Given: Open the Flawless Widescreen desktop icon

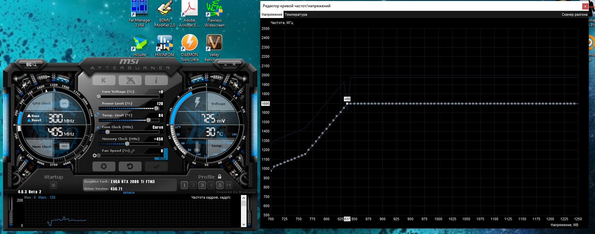Looking at the screenshot, I should click(x=214, y=14).
